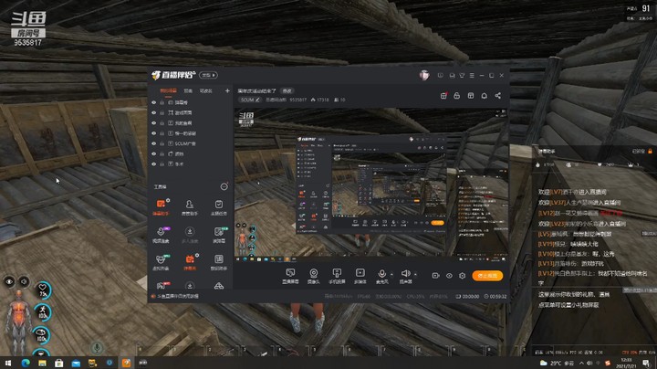Mute the speaker (扬声器) in the bottom bar
The image size is (657, 369).
coord(405,276)
